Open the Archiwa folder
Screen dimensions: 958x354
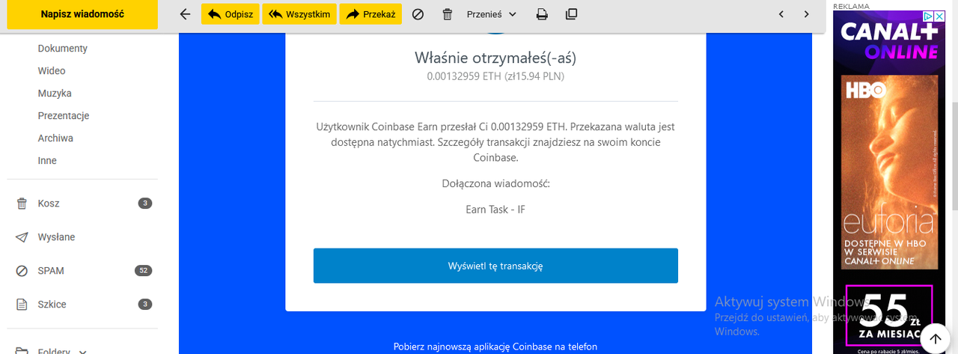pos(55,138)
